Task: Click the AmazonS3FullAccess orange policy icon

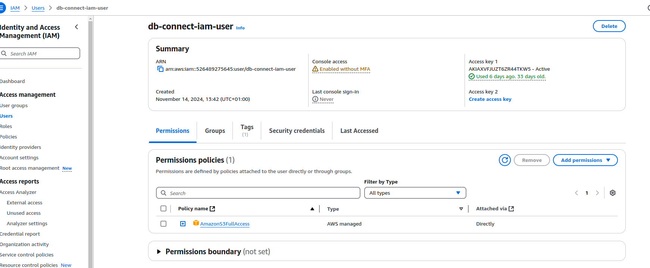Action: [x=196, y=223]
